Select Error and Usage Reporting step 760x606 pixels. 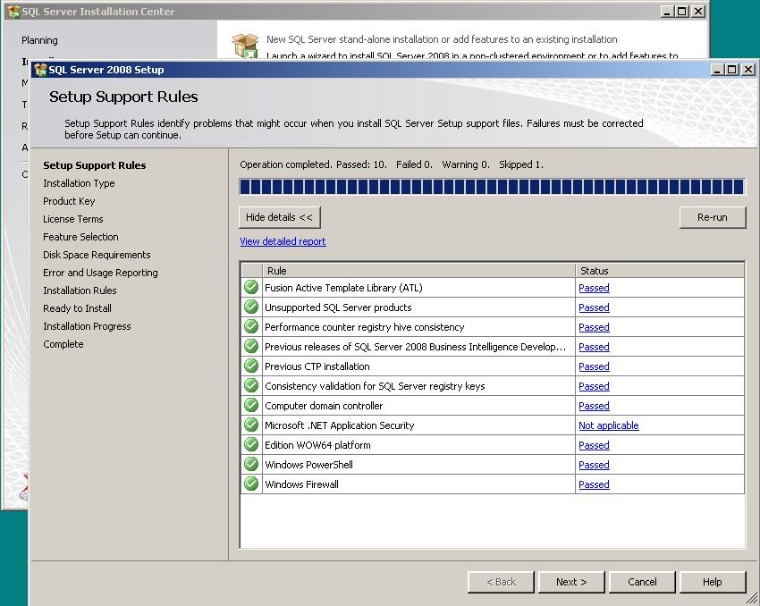click(x=100, y=273)
